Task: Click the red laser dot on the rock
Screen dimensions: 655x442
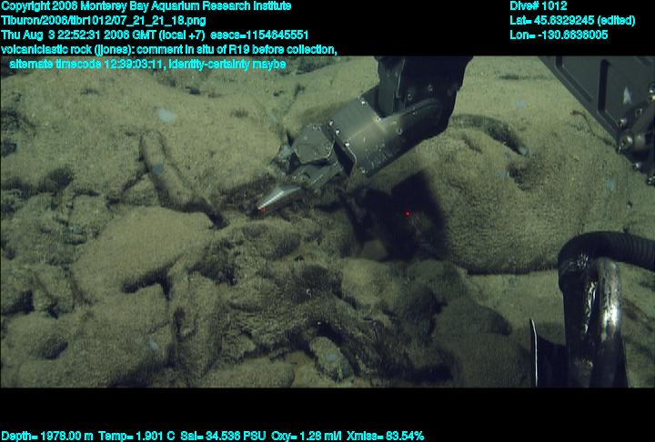Action: coord(407,214)
